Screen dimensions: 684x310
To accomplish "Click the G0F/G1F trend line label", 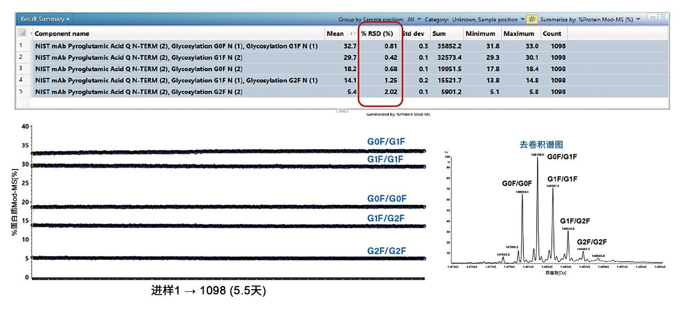I will pos(386,142).
